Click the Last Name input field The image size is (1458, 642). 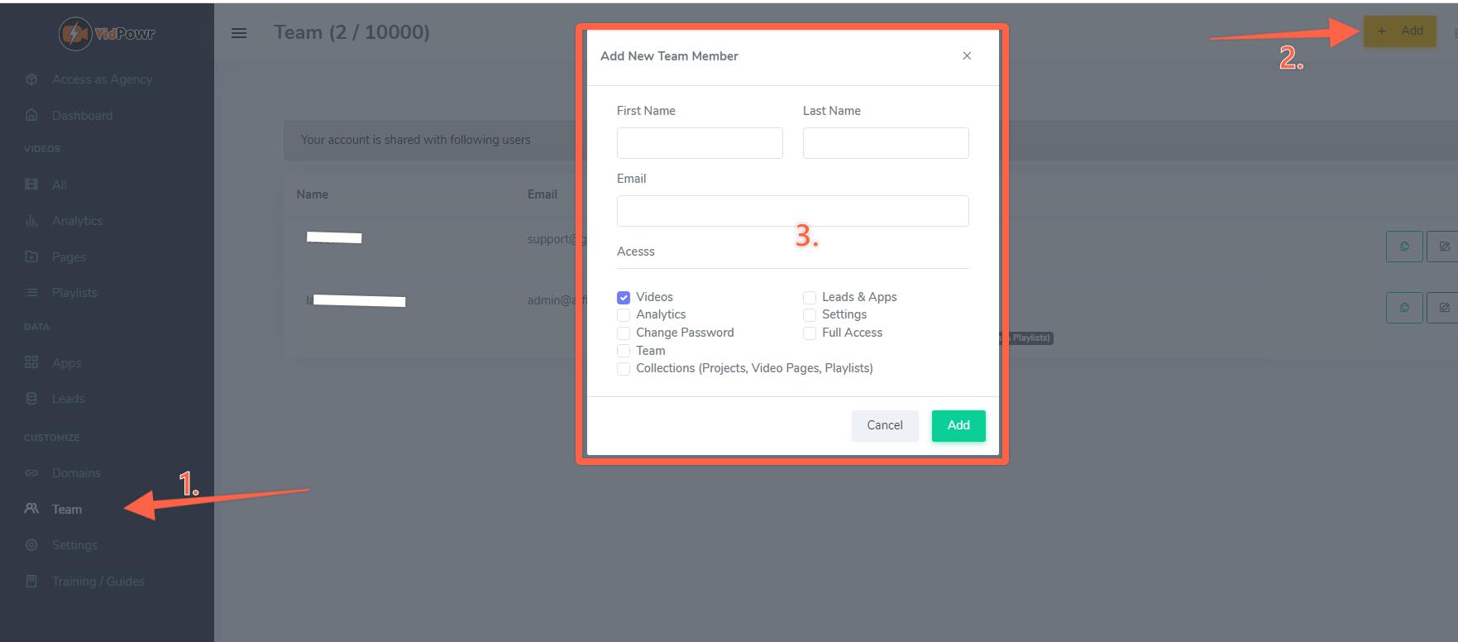tap(886, 143)
